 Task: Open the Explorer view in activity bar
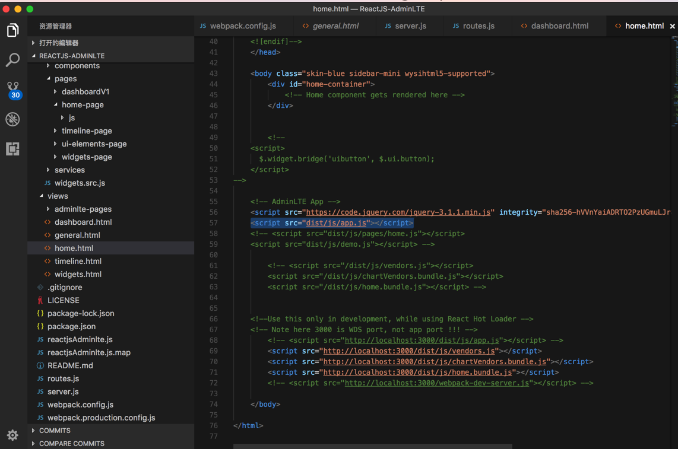click(12, 30)
